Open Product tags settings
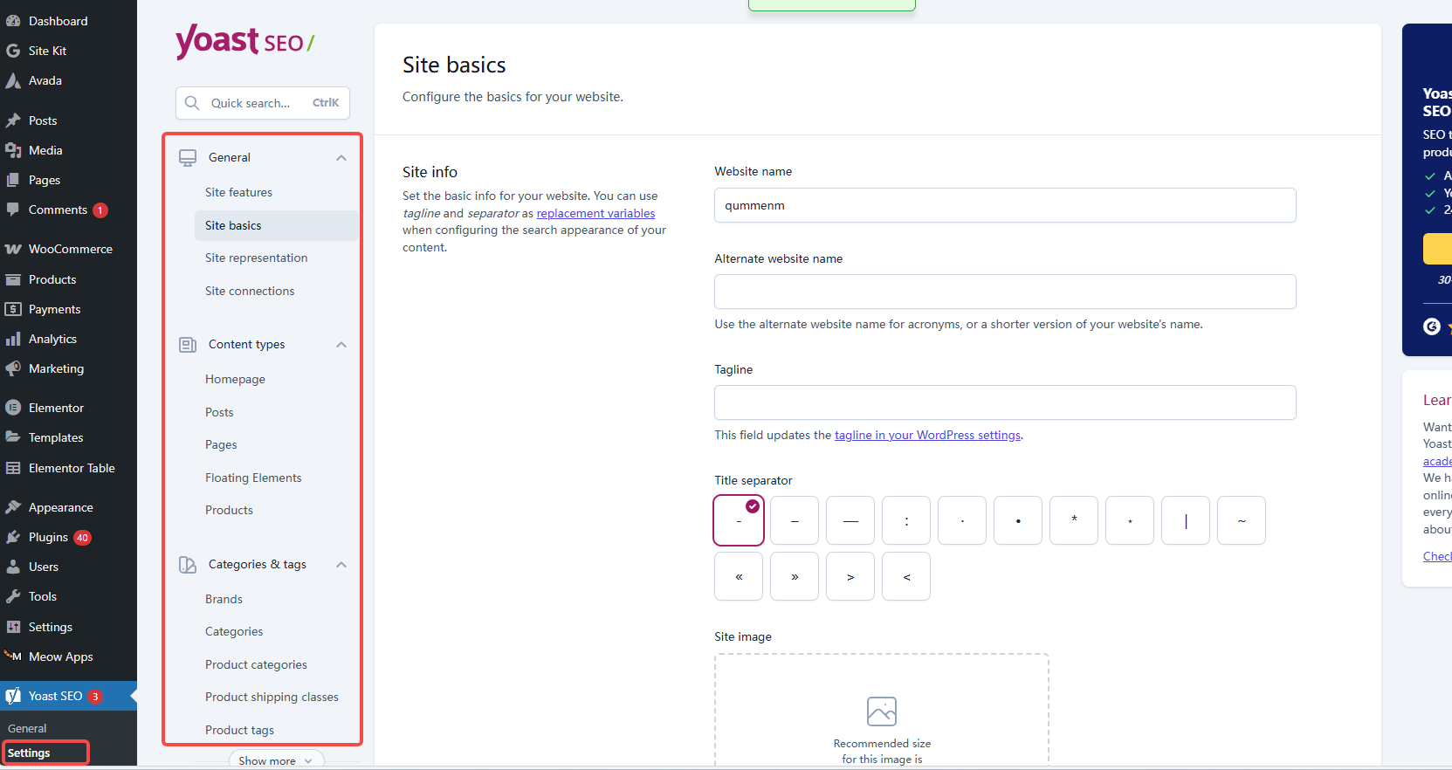 pos(239,730)
